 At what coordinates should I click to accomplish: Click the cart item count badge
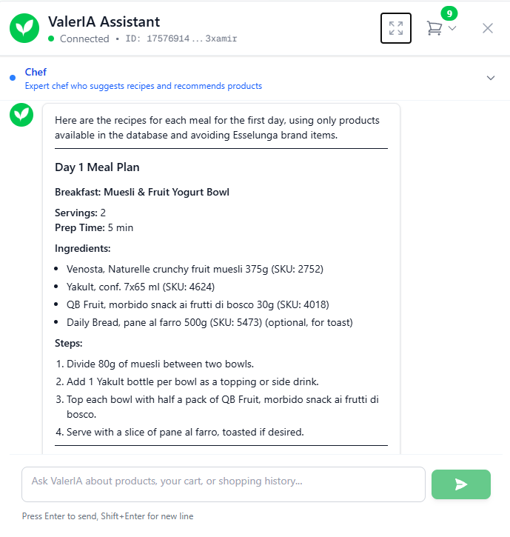(x=449, y=13)
